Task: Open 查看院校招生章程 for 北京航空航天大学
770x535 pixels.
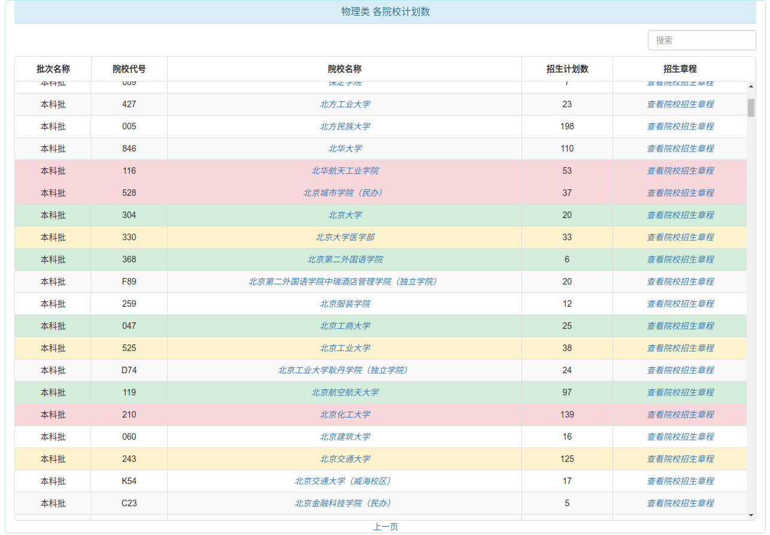Action: pyautogui.click(x=680, y=392)
